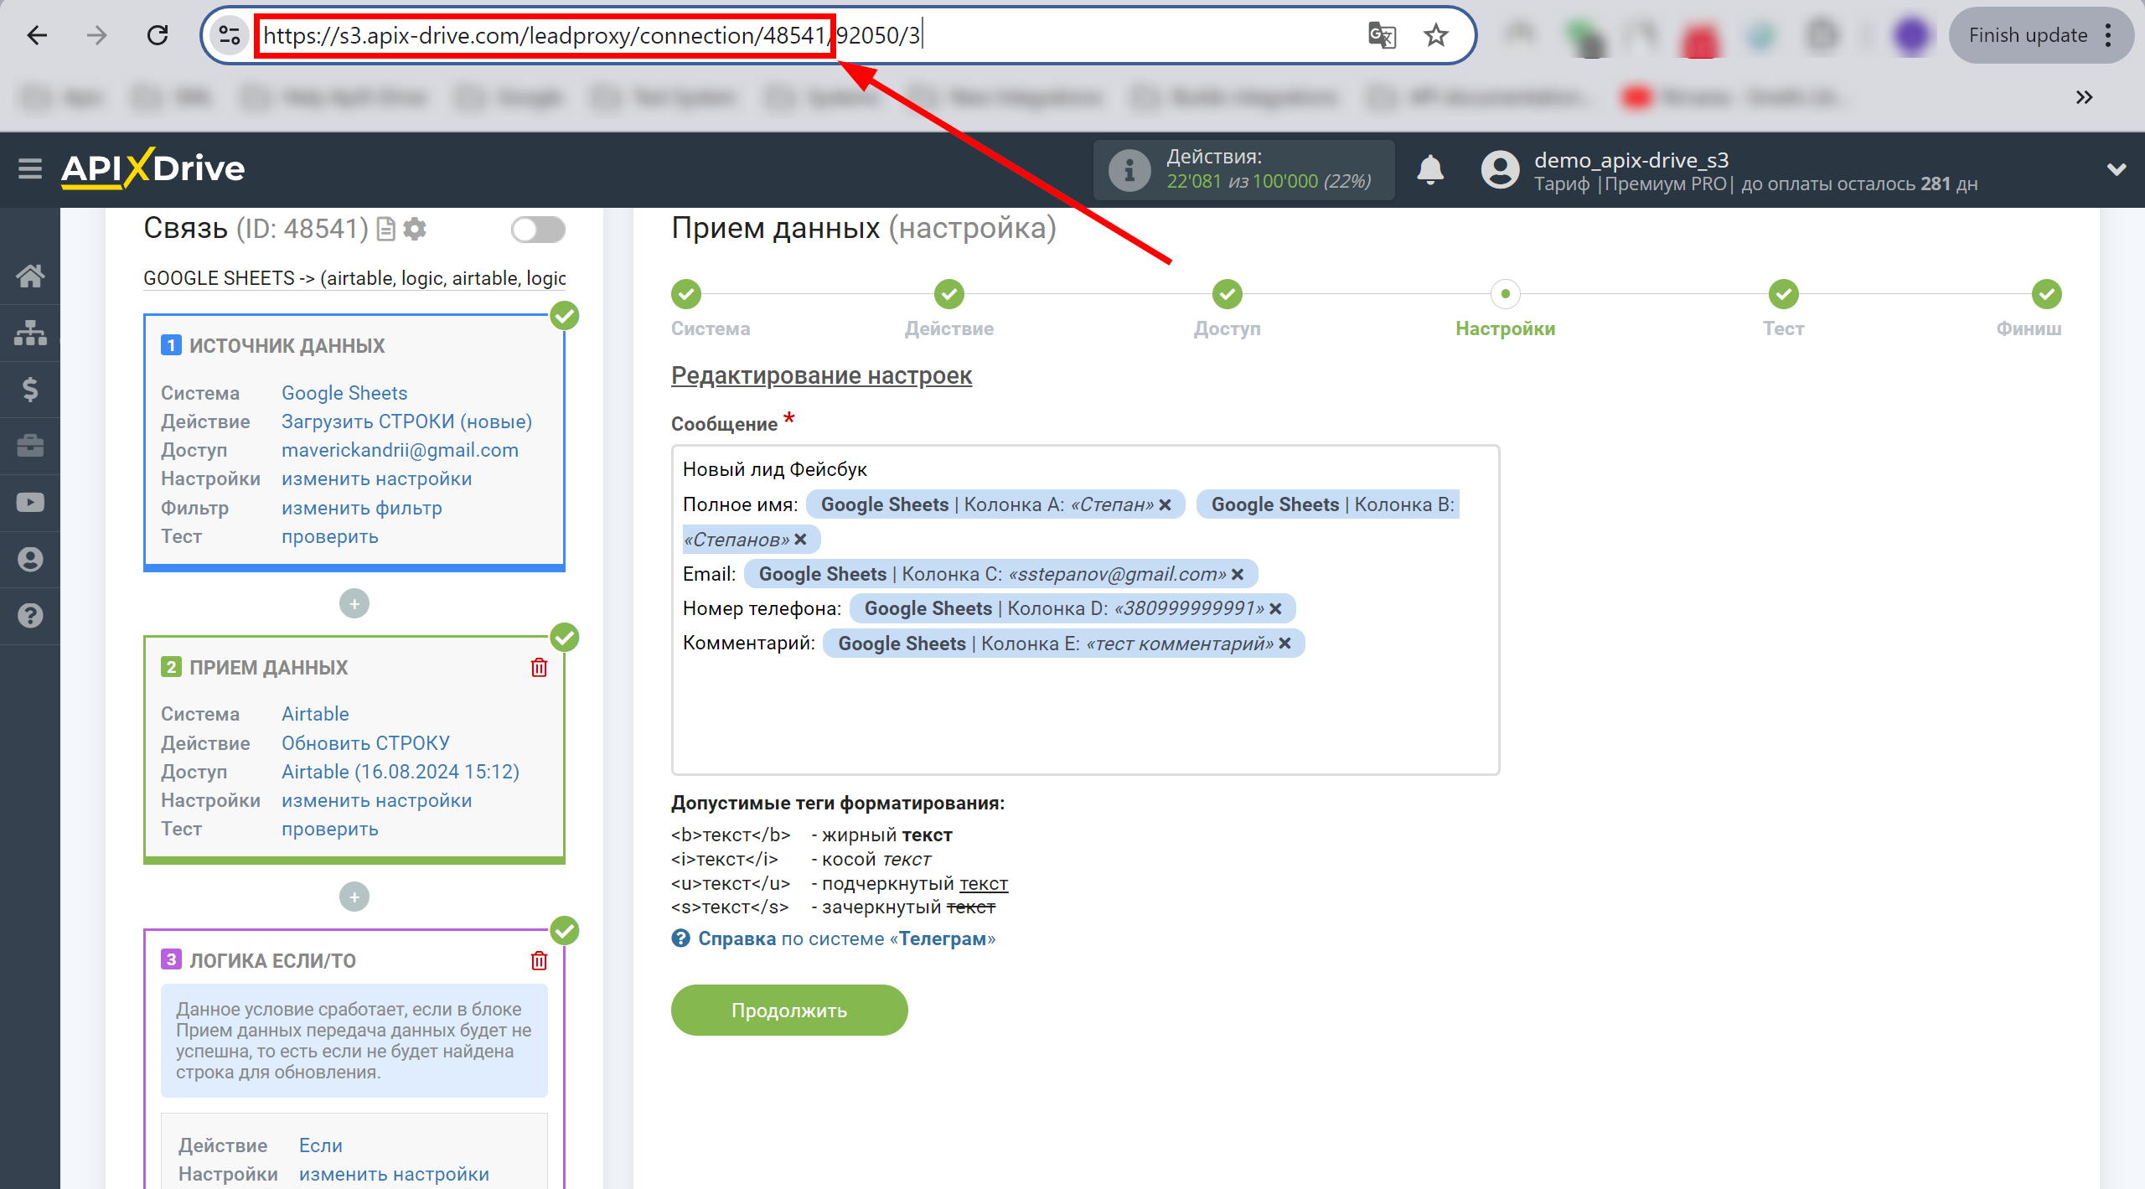Viewport: 2145px width, 1189px height.
Task: Click the ApiX-Drive logo
Action: tap(152, 169)
